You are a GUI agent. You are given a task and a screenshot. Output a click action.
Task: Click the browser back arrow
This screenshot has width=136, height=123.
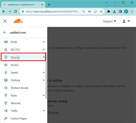[x=4, y=11]
